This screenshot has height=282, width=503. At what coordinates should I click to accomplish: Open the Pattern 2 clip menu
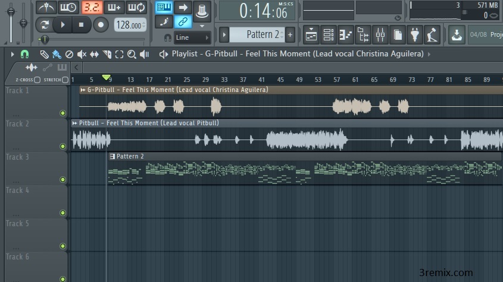click(112, 156)
